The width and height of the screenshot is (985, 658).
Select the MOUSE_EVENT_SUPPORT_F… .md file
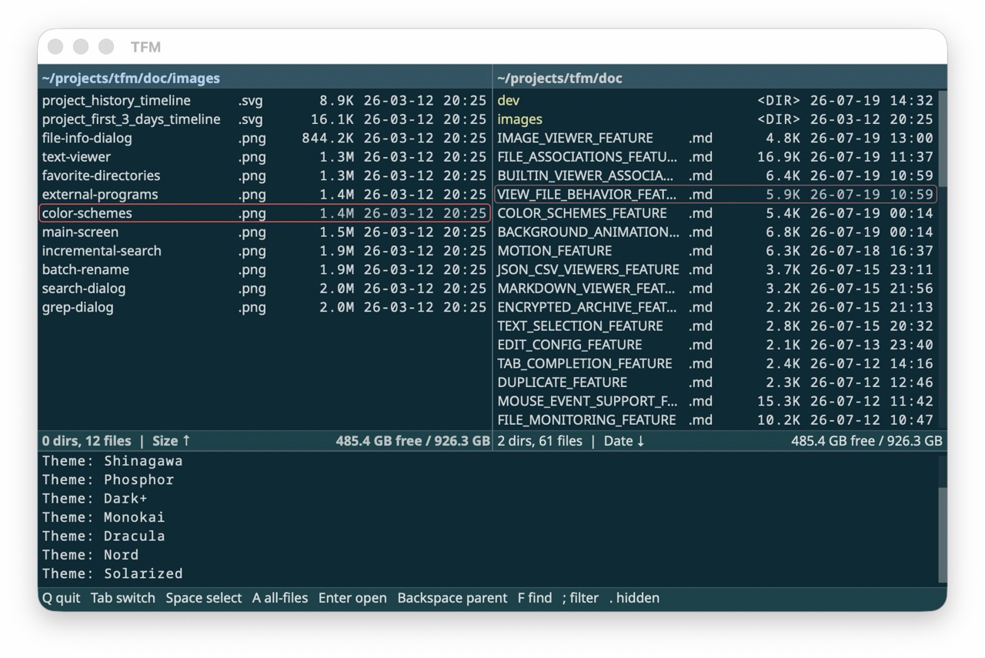[716, 401]
